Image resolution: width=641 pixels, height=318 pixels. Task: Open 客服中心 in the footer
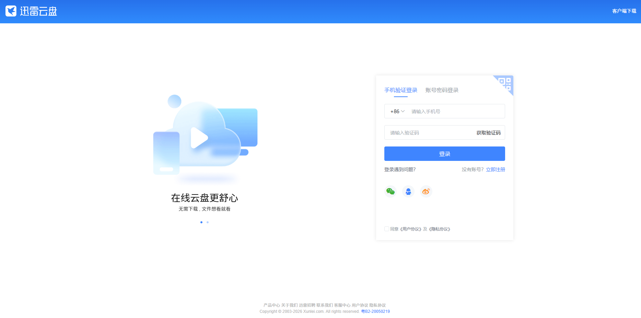342,305
